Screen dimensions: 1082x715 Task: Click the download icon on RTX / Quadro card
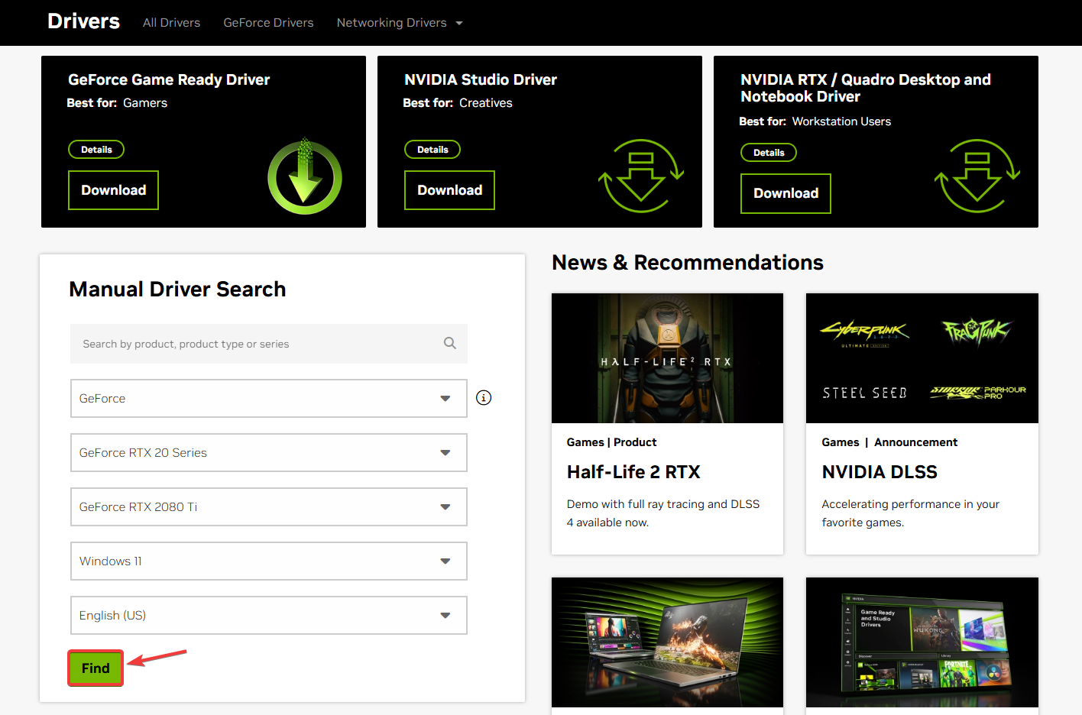(x=978, y=177)
